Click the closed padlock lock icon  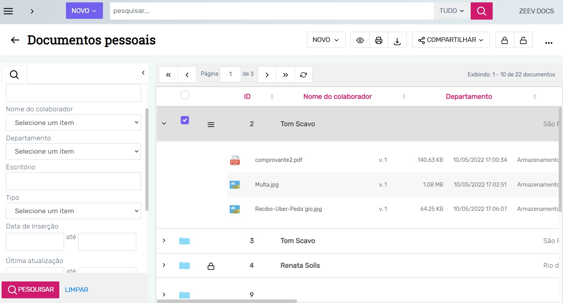(504, 40)
